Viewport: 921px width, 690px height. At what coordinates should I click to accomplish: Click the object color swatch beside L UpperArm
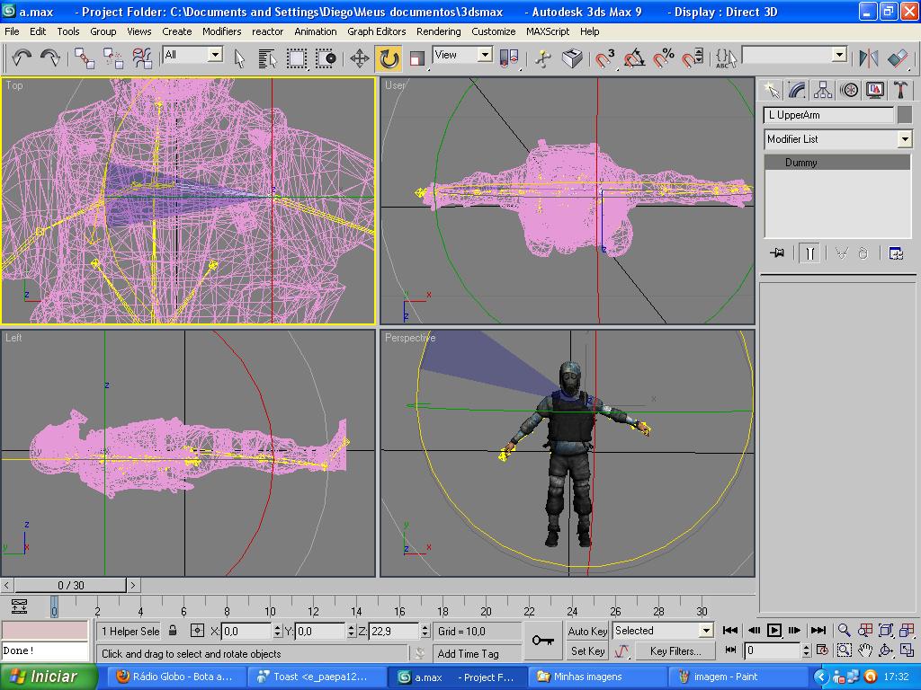904,115
